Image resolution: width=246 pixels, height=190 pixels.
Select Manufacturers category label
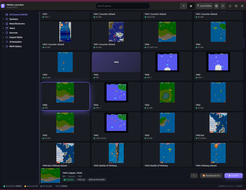coord(17,24)
